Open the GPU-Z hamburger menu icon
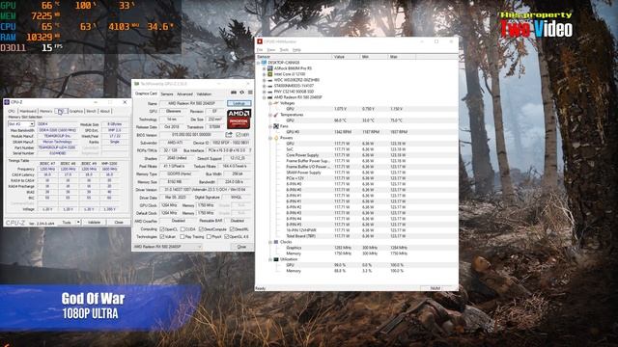This screenshot has height=347, width=618. (x=250, y=93)
